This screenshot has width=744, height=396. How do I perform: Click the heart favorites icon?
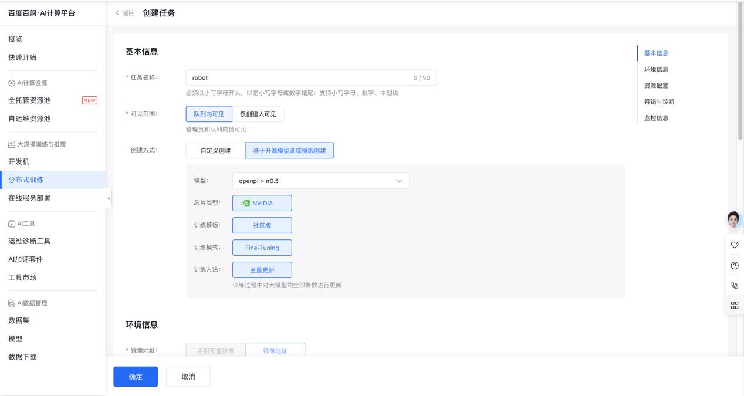coord(734,245)
